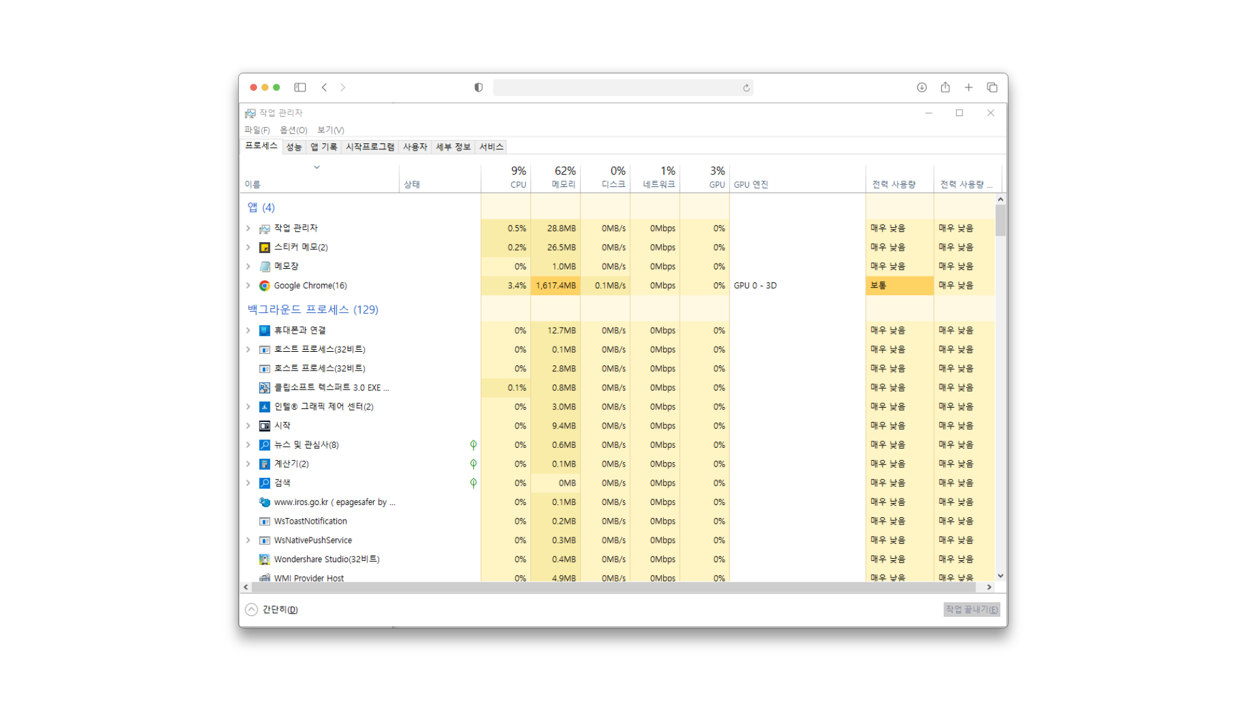Screen dimensions: 1246x701
Task: Click the Wondershare Studio process icon
Action: coord(264,560)
